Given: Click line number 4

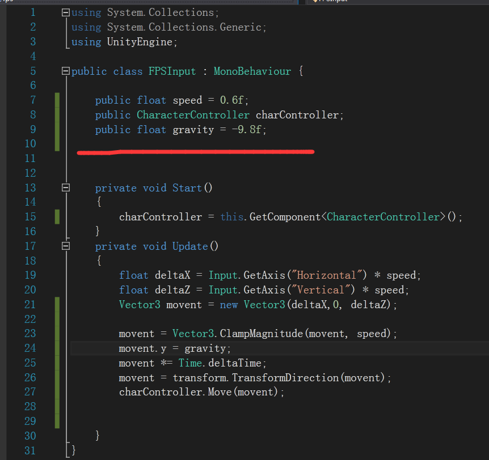Looking at the screenshot, I should (x=33, y=57).
